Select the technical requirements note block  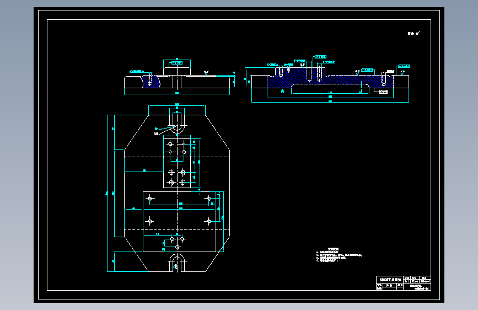click(339, 255)
